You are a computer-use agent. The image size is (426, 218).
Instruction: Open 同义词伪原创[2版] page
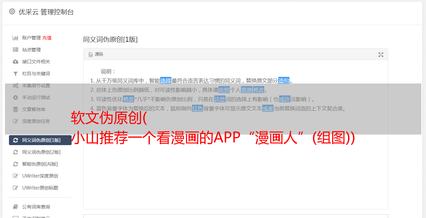point(41,152)
